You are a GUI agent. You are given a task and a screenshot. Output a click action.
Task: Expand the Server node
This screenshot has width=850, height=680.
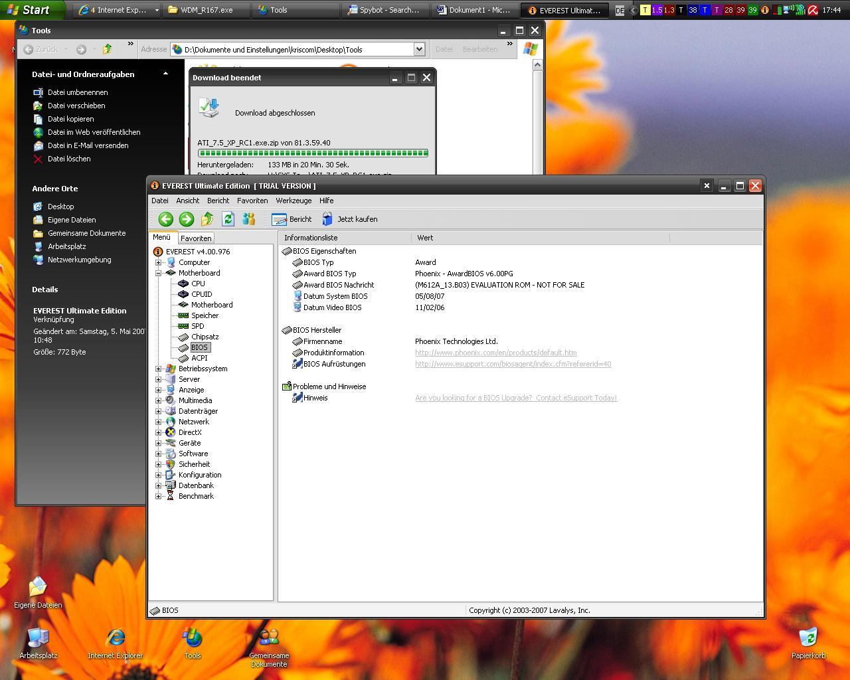pos(159,379)
